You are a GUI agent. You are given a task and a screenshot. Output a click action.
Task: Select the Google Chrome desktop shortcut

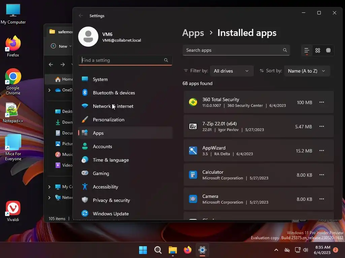pyautogui.click(x=13, y=82)
